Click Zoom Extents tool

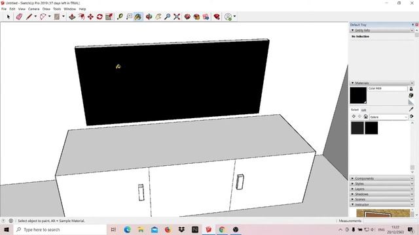coord(177,17)
